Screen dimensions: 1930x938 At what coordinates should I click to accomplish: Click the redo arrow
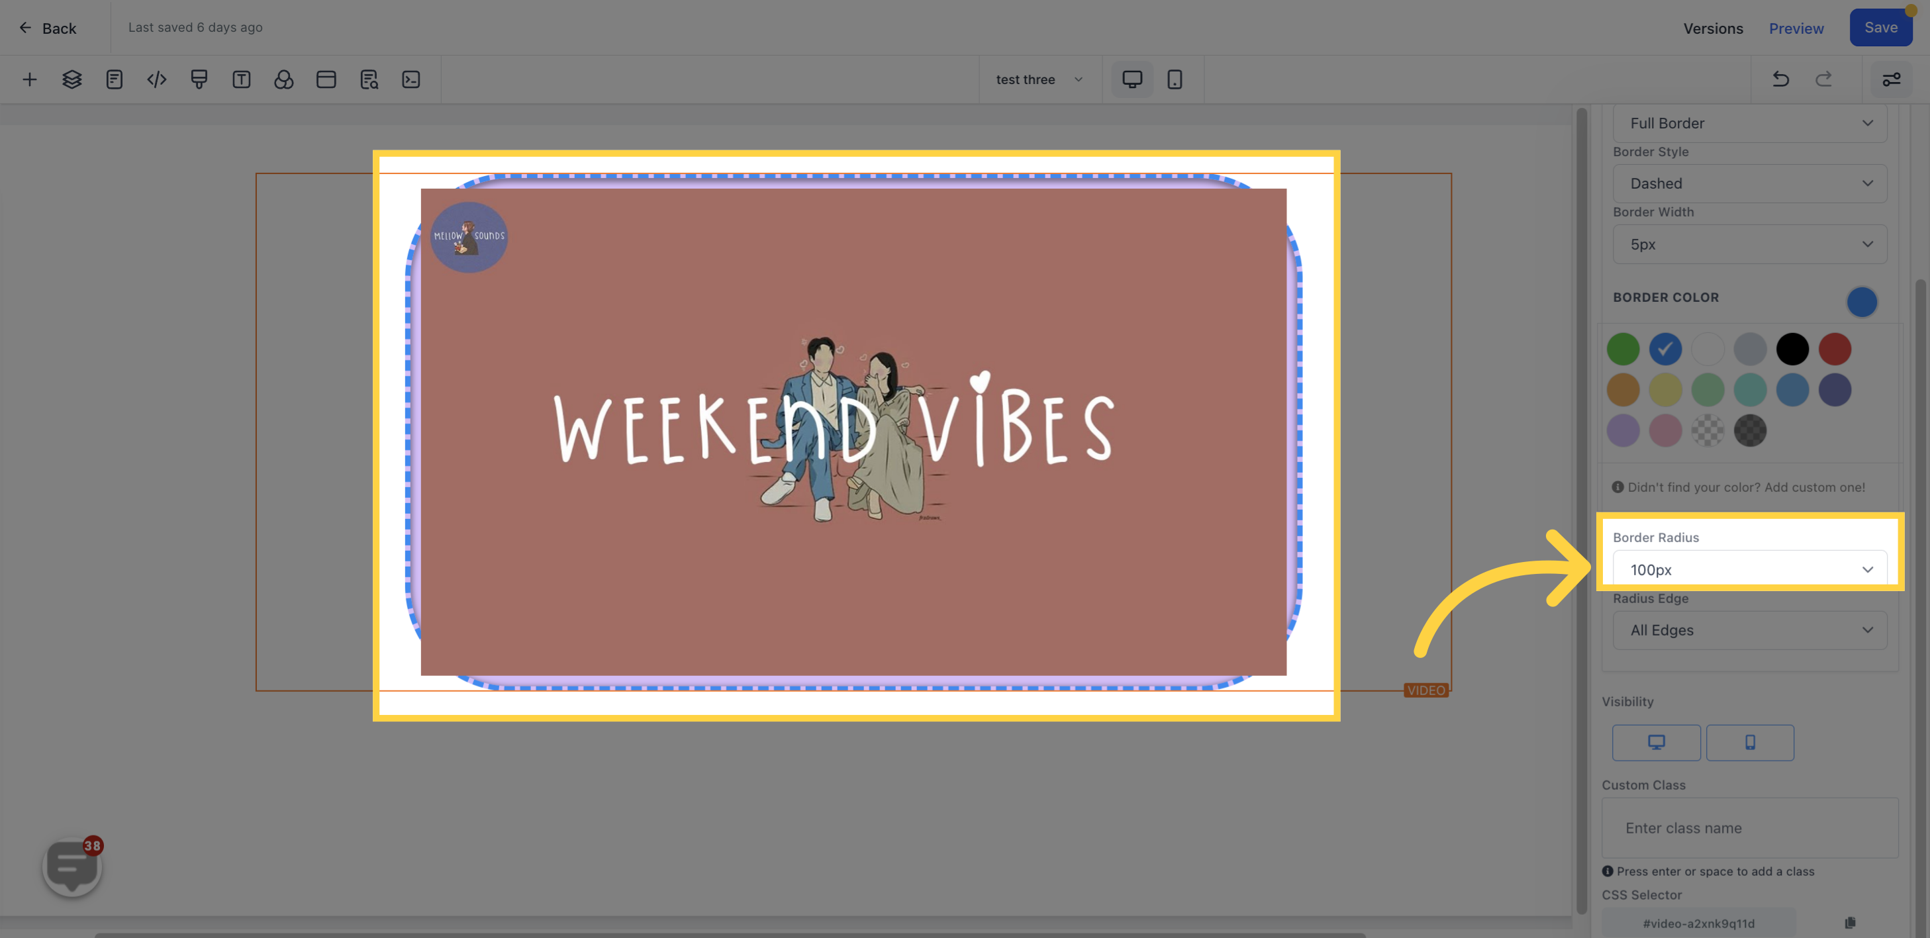tap(1823, 79)
